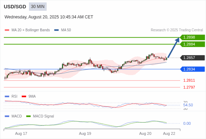Click the RSI value 54.50 label
206x139 pixels.
click(188, 105)
